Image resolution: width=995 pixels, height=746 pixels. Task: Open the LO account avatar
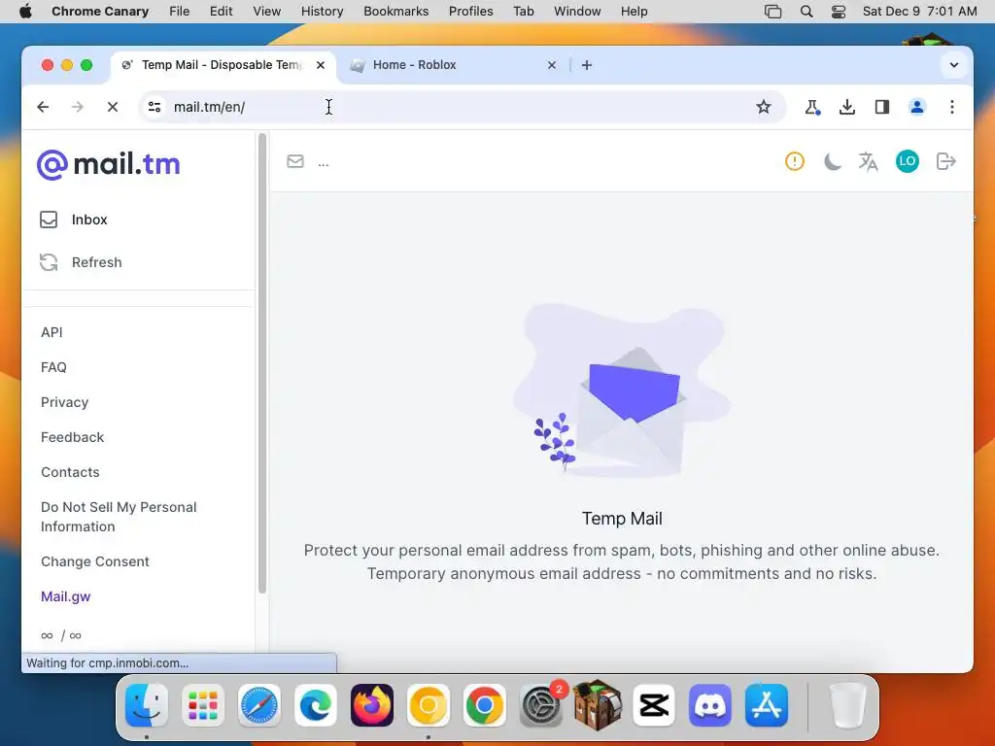(907, 161)
